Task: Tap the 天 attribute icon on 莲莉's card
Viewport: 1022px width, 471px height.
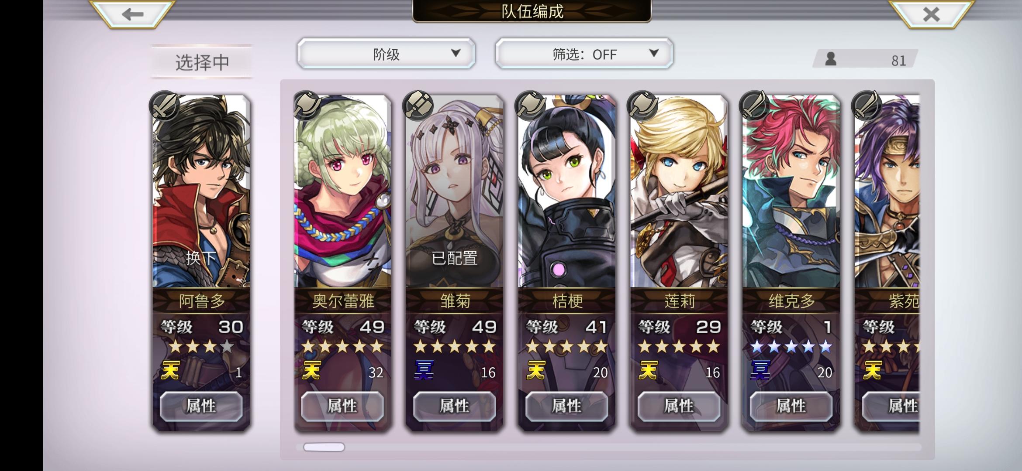Action: click(x=648, y=371)
